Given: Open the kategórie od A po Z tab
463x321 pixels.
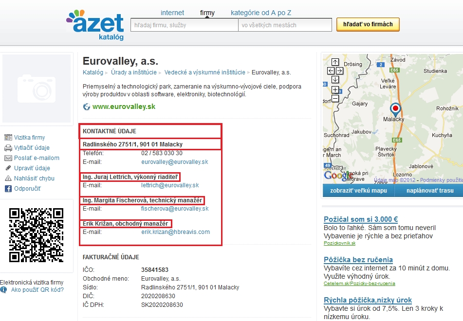Looking at the screenshot, I should click(x=261, y=13).
